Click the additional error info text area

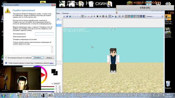coord(32,50)
